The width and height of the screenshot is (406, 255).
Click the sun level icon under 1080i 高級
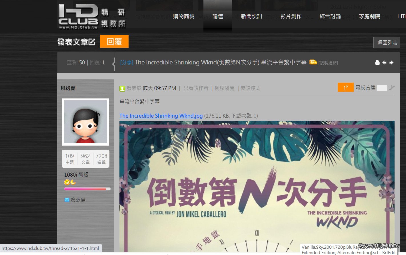(67, 182)
